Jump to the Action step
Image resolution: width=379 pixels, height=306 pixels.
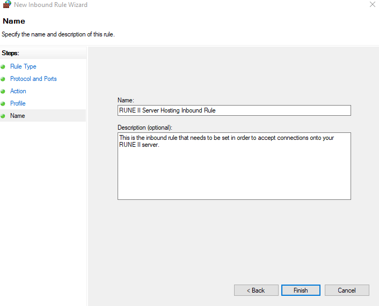point(18,91)
